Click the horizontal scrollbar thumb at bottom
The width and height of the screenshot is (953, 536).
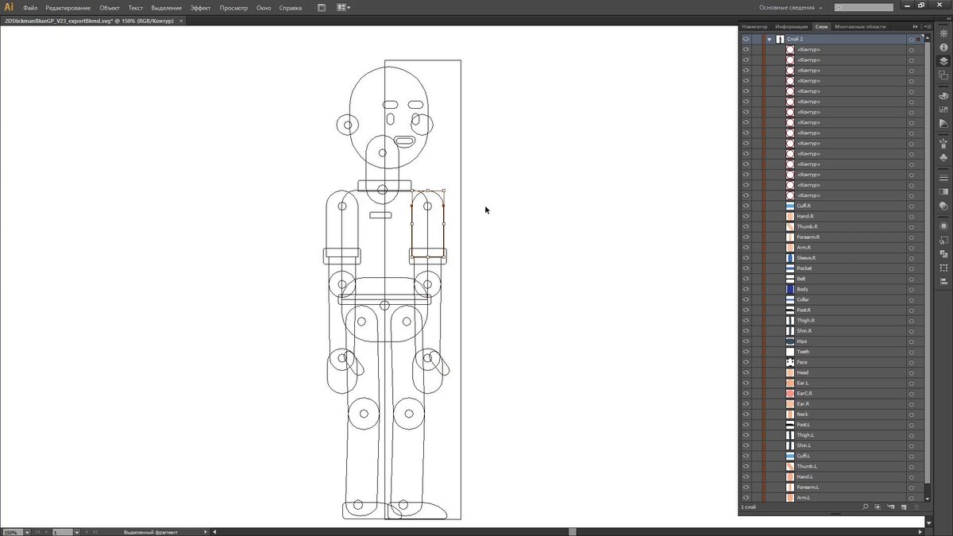pyautogui.click(x=572, y=532)
